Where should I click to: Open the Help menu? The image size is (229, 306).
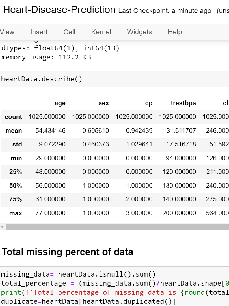(175, 32)
